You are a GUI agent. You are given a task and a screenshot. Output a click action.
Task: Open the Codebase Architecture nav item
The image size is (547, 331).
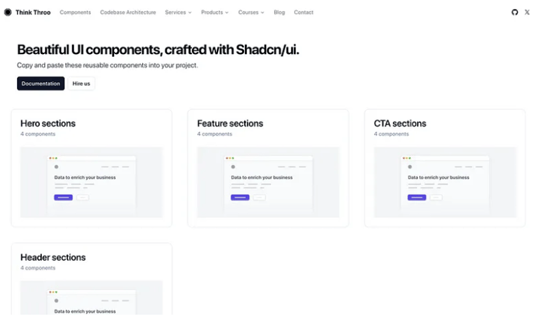tap(128, 12)
